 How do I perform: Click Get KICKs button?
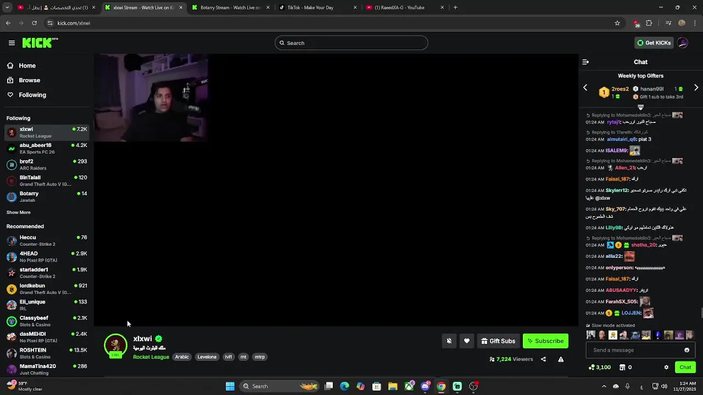[654, 43]
